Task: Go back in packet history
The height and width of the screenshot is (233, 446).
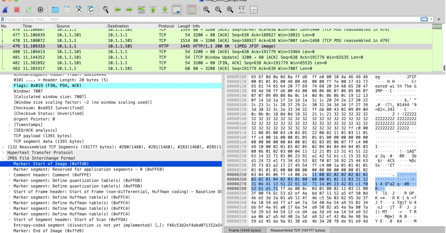Action: click(x=117, y=10)
